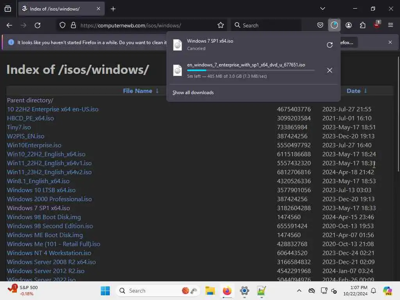Image resolution: width=400 pixels, height=300 pixels.
Task: Retry the canceled Windows 7 SP1 download
Action: coord(330,45)
